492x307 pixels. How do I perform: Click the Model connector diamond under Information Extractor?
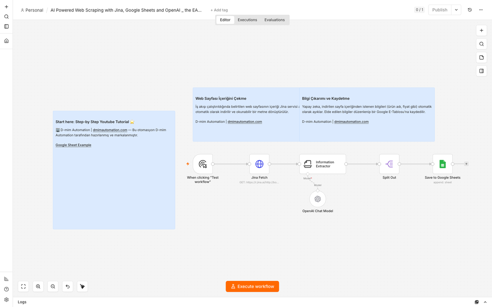pos(307,174)
